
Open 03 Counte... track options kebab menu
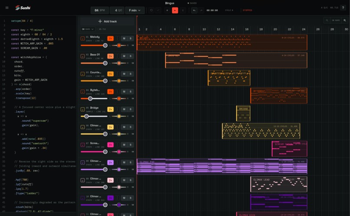tap(117, 74)
